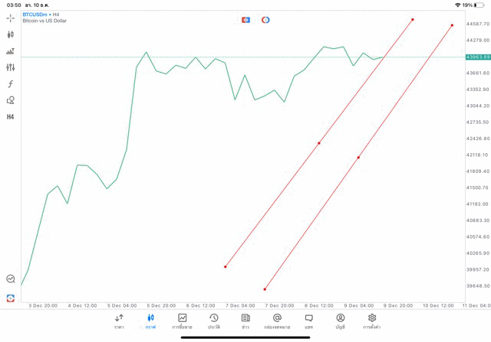Tap the chart search icon at bottom-left
The image size is (491, 342).
pos(11,279)
